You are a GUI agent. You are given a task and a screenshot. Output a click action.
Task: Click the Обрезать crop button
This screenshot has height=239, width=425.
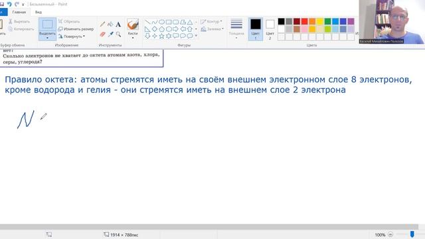point(69,21)
